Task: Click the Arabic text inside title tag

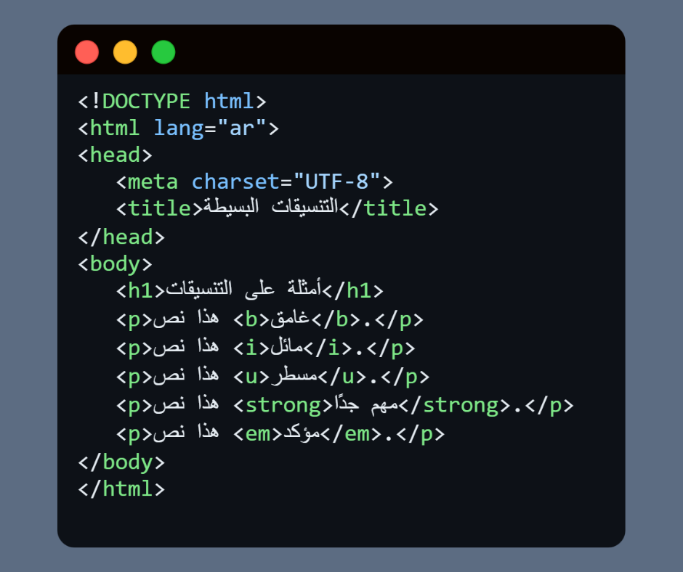Action: click(270, 208)
